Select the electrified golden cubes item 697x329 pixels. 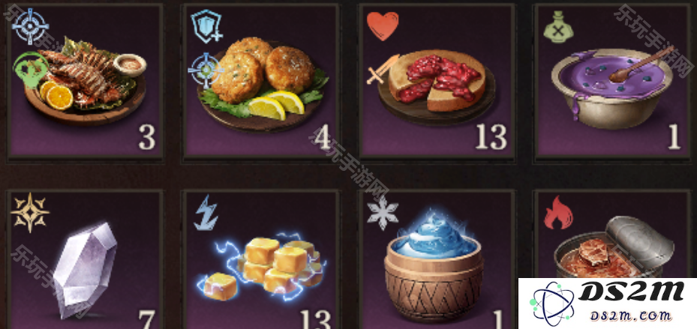pyautogui.click(x=261, y=260)
